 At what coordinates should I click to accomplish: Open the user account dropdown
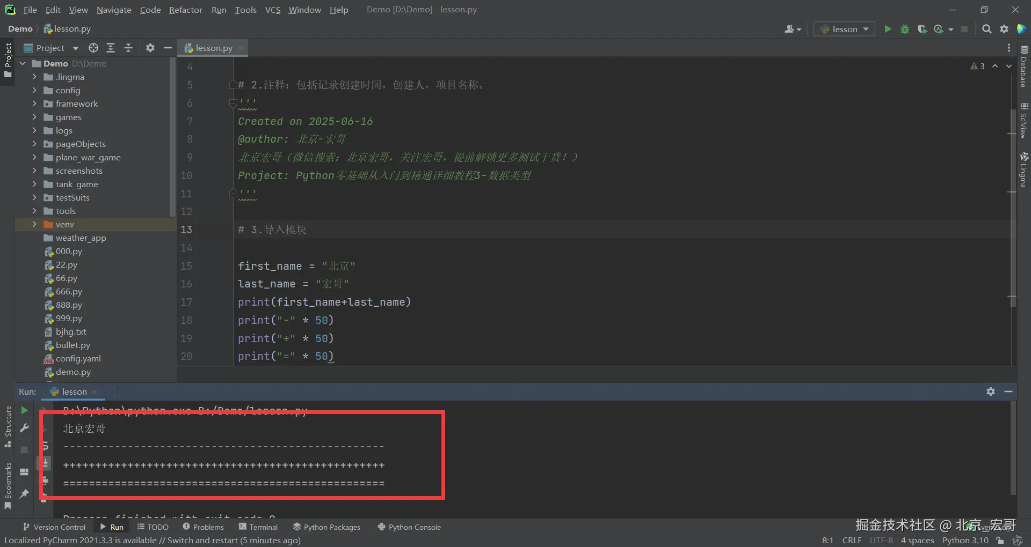[x=793, y=29]
